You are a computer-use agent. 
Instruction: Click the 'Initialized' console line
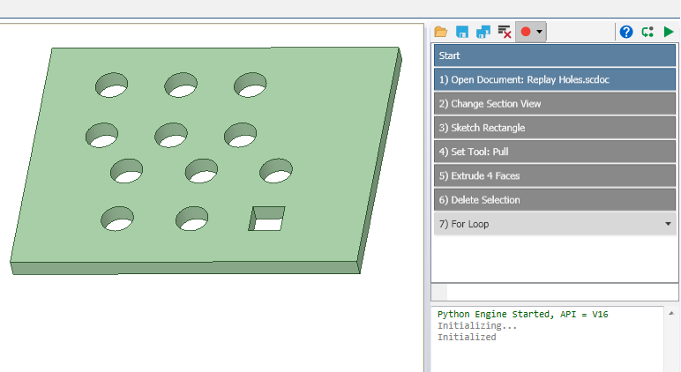click(x=467, y=338)
